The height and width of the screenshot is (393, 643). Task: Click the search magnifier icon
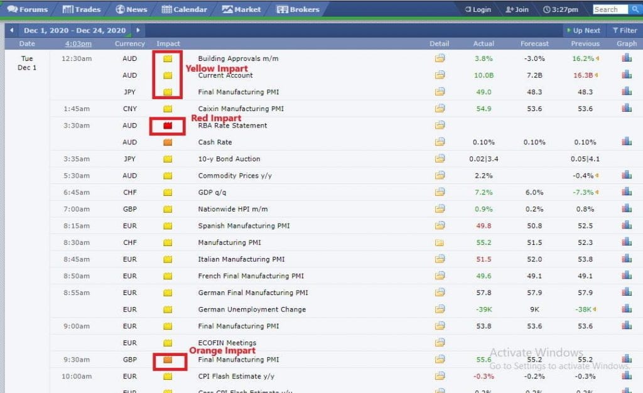(x=635, y=9)
